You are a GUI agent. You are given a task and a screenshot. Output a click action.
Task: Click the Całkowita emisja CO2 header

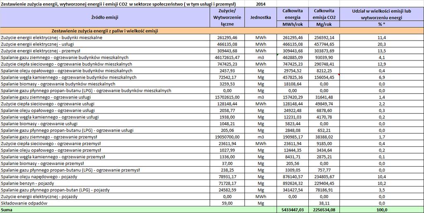tap(324, 14)
